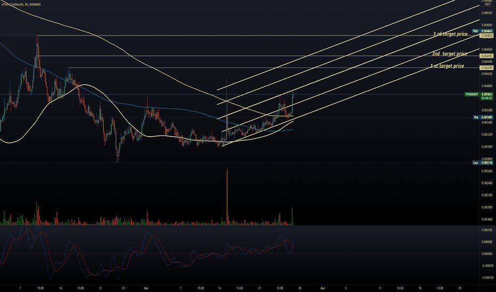Click the 'Apr' date label on time axis
This screenshot has height=292, width=496.
point(323,288)
